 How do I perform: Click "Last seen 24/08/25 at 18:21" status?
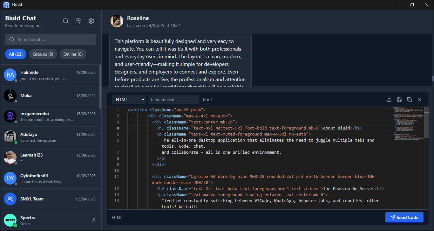(154, 25)
